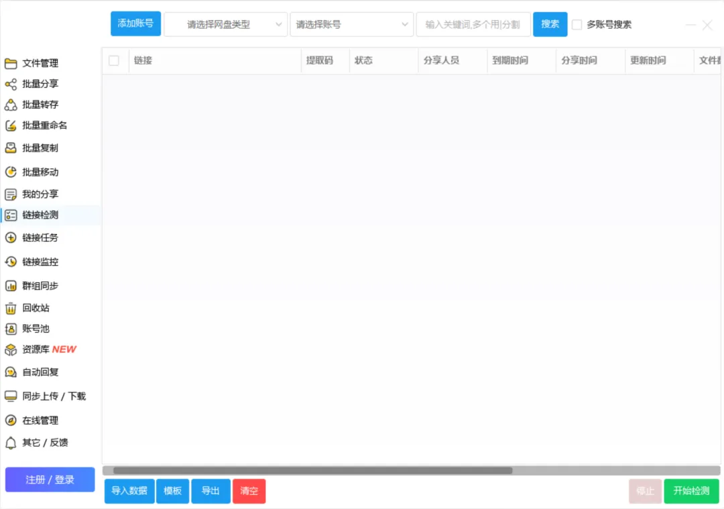
Task: Click the 注册 / 登录 button
Action: pos(50,480)
